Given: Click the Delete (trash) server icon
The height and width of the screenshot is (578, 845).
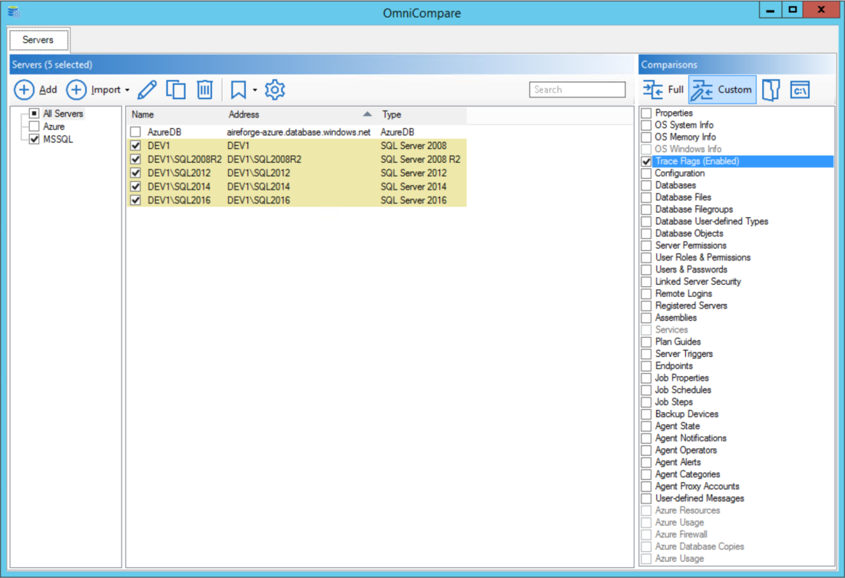Looking at the screenshot, I should (x=204, y=89).
